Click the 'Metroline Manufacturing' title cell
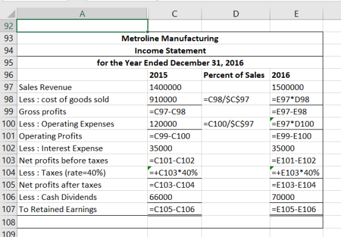Screen dimensions: 341x237 (x=170, y=38)
